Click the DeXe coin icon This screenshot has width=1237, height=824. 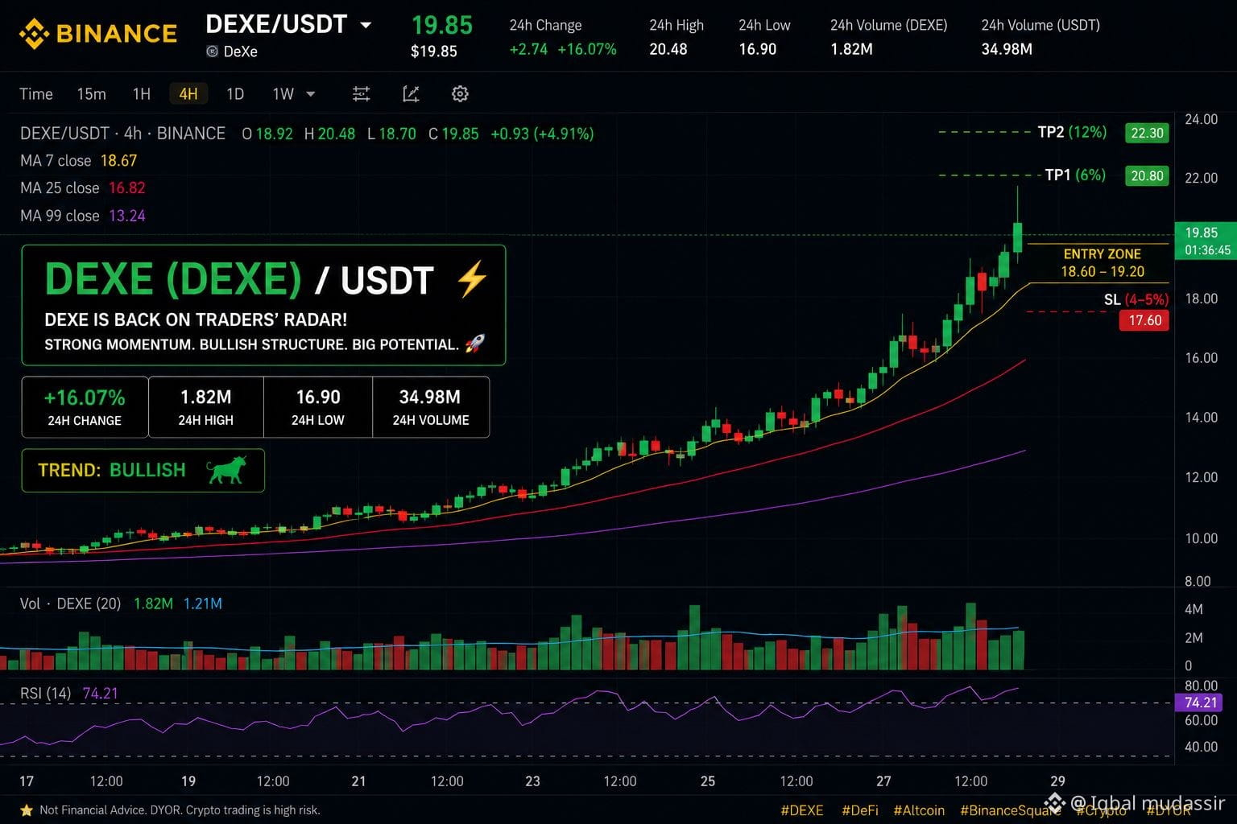tap(212, 51)
